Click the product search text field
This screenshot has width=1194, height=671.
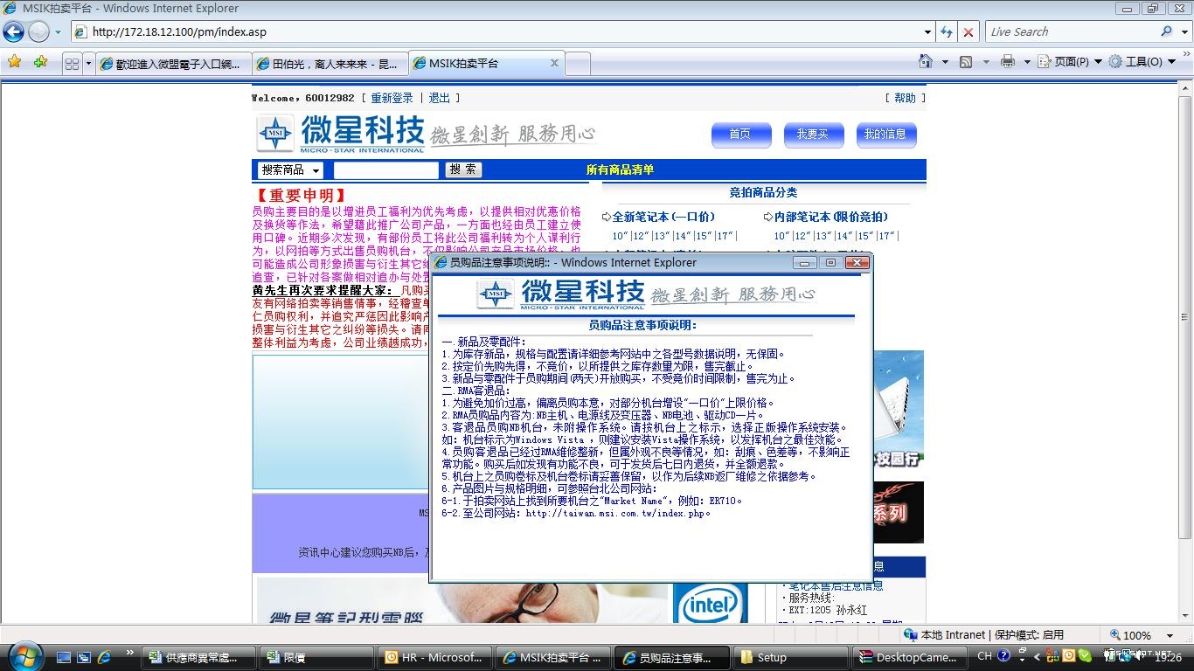point(385,169)
